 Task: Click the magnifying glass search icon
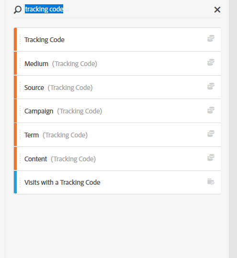(18, 10)
